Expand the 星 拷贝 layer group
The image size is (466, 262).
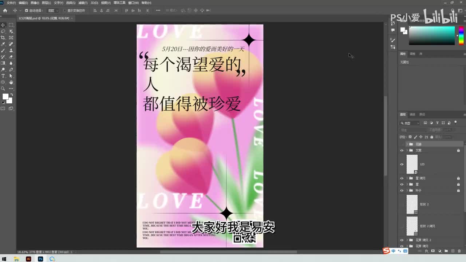(407, 178)
